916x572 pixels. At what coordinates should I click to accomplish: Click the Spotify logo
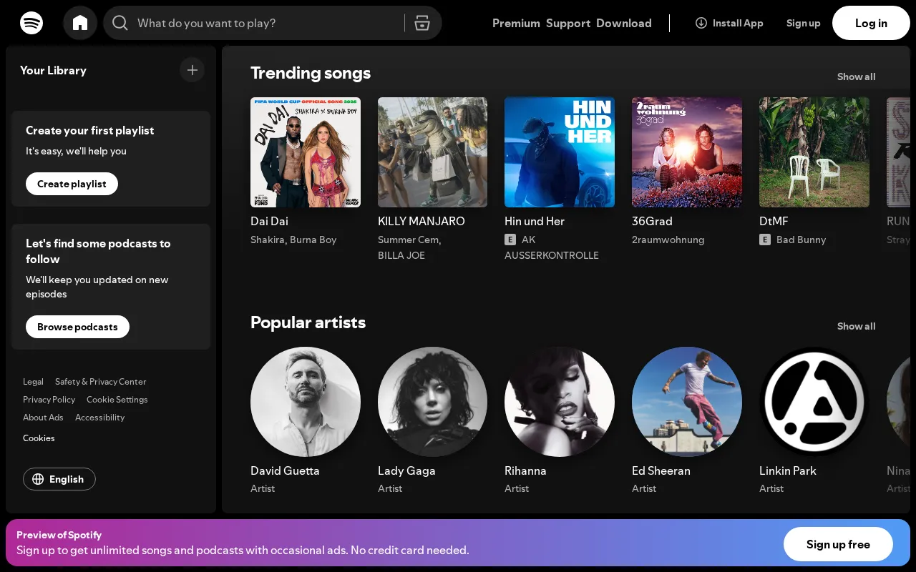click(x=31, y=23)
